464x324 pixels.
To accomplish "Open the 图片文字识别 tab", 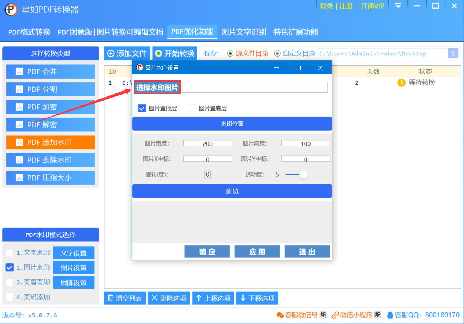I will pyautogui.click(x=244, y=32).
